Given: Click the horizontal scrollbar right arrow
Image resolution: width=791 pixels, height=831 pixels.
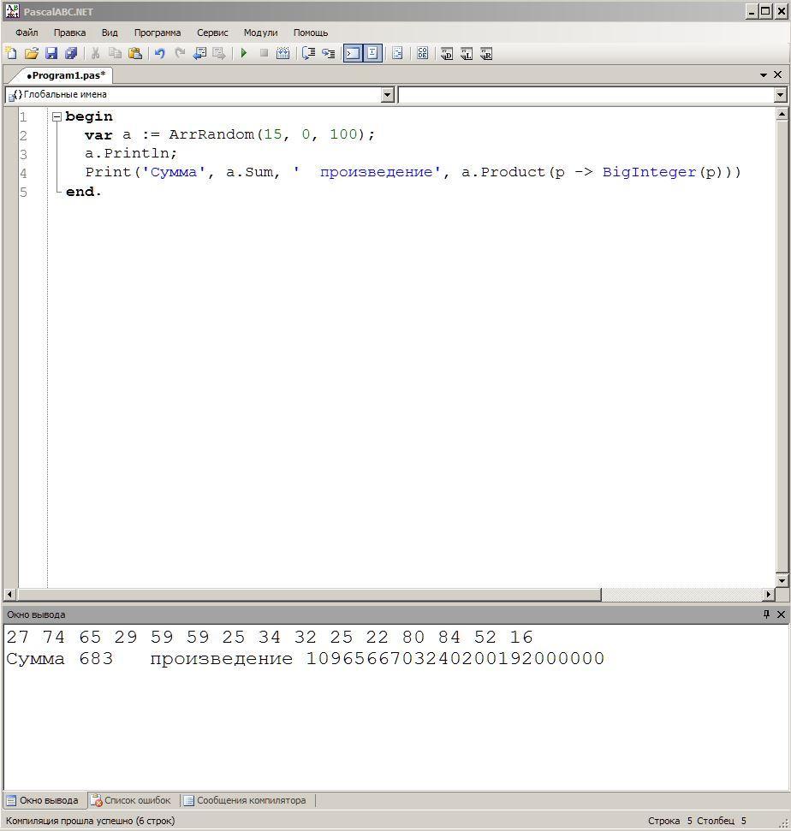Looking at the screenshot, I should pyautogui.click(x=768, y=595).
